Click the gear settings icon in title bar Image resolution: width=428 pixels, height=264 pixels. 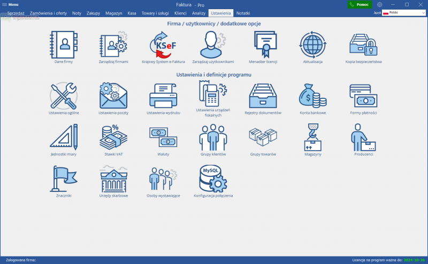pyautogui.click(x=380, y=4)
